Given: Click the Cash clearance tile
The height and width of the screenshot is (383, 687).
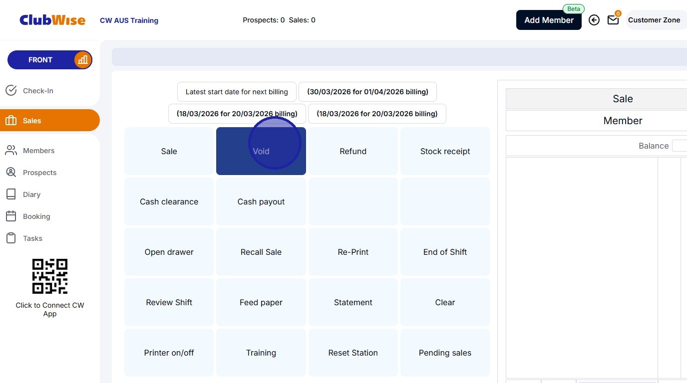Looking at the screenshot, I should click(x=169, y=201).
